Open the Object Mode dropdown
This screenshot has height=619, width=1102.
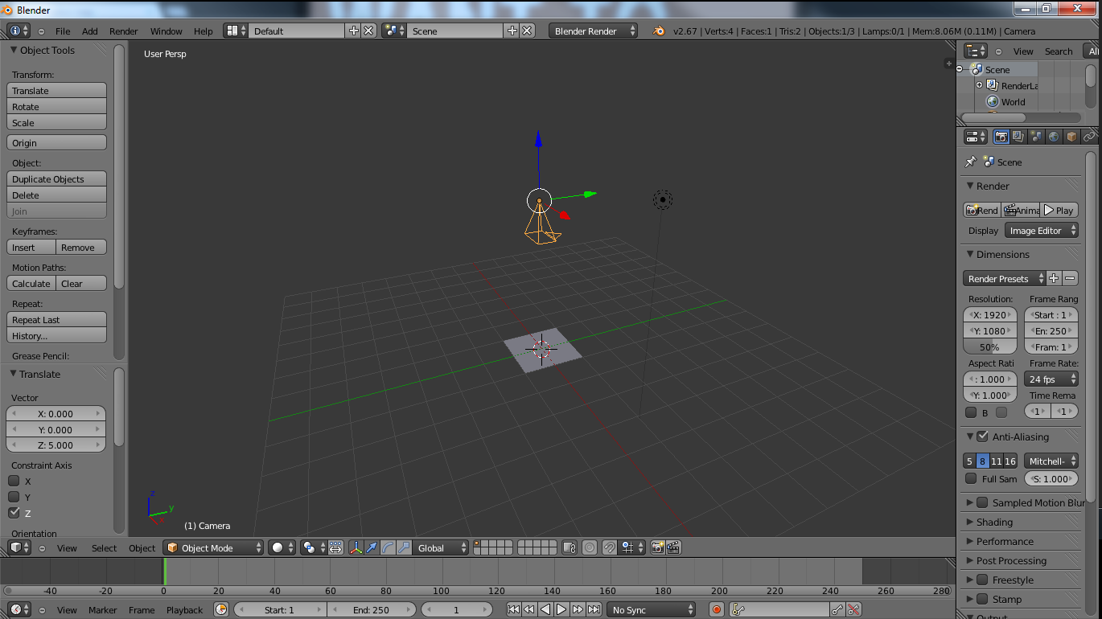(213, 547)
